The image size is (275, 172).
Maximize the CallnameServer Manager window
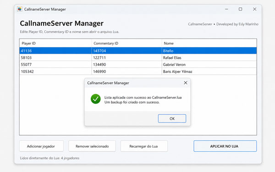[241, 9]
